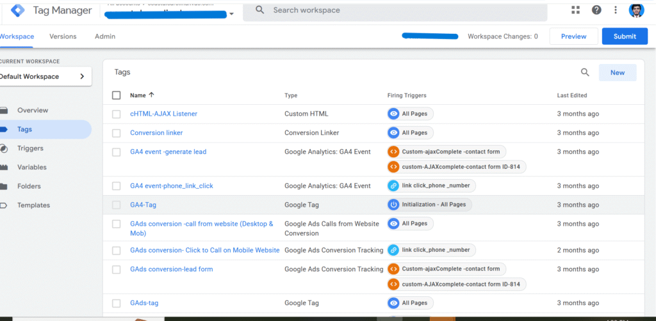Screen dimensions: 656x321
Task: Click the Workspace Changes: 0 text
Action: coord(503,36)
